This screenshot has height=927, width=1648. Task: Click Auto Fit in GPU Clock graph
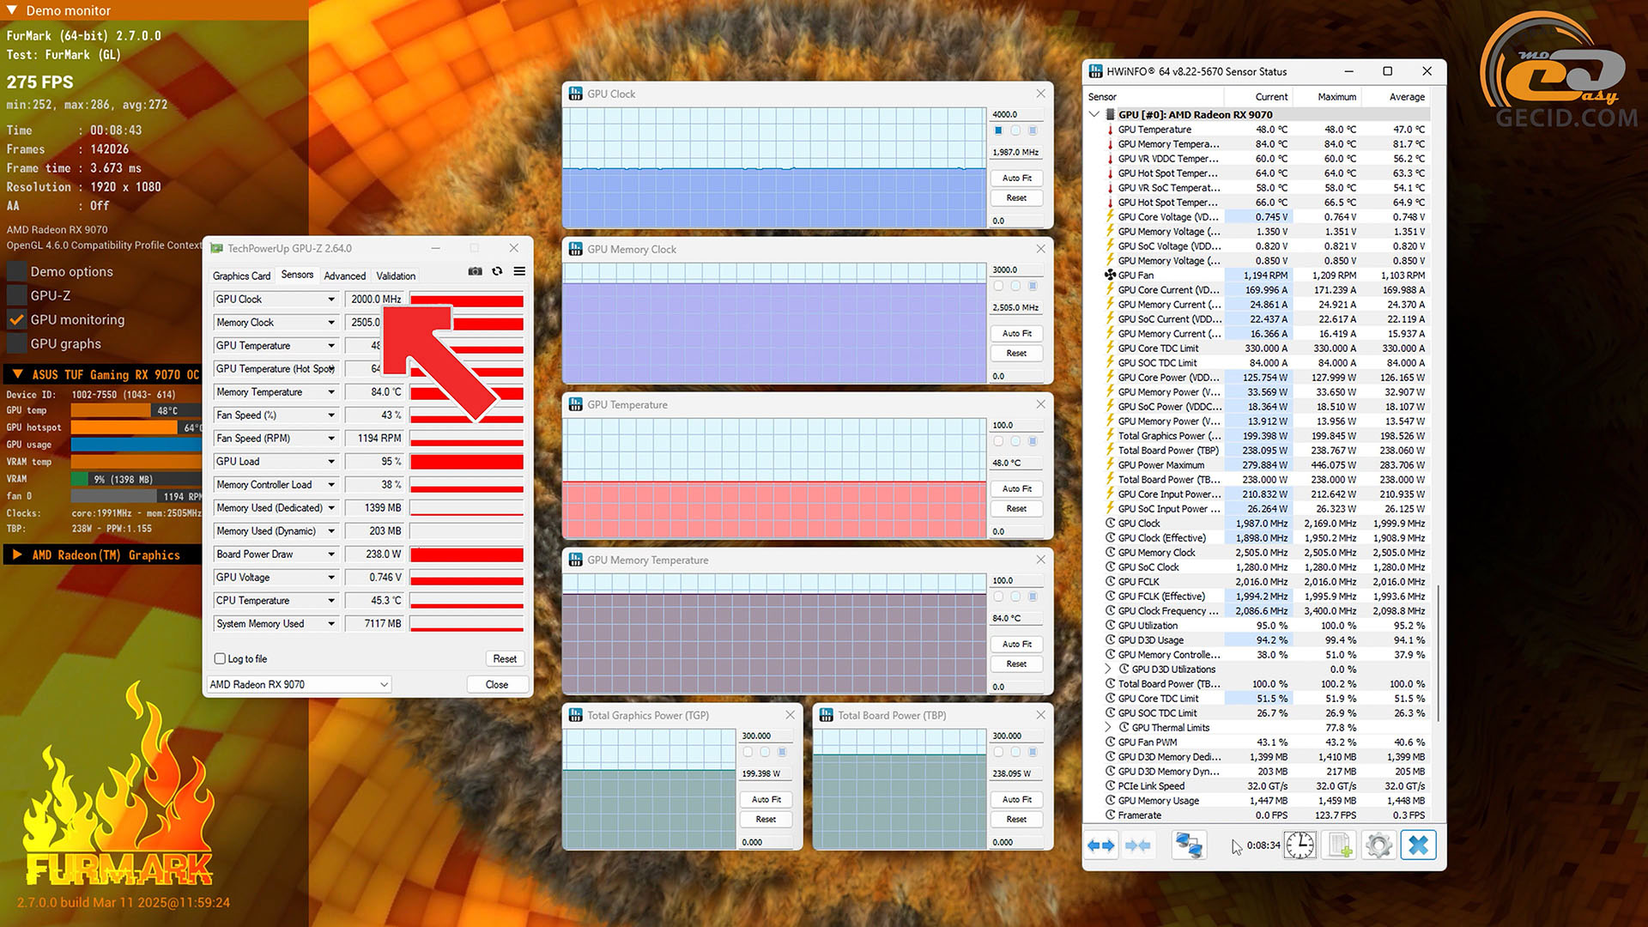tap(1017, 178)
